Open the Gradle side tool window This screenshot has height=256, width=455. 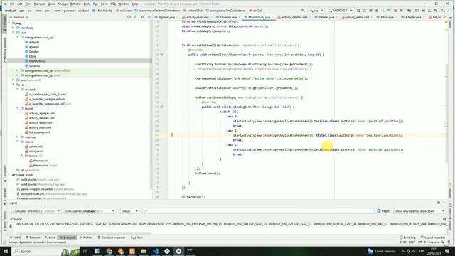[x=450, y=22]
